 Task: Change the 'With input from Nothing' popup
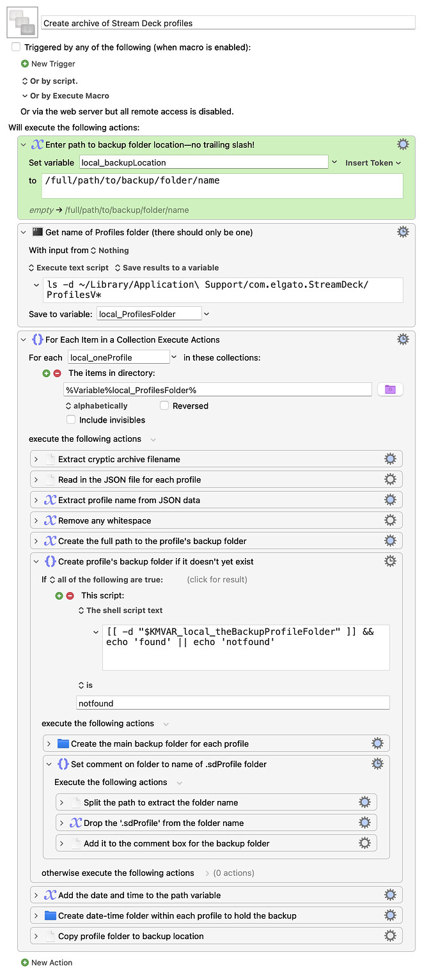click(x=109, y=251)
